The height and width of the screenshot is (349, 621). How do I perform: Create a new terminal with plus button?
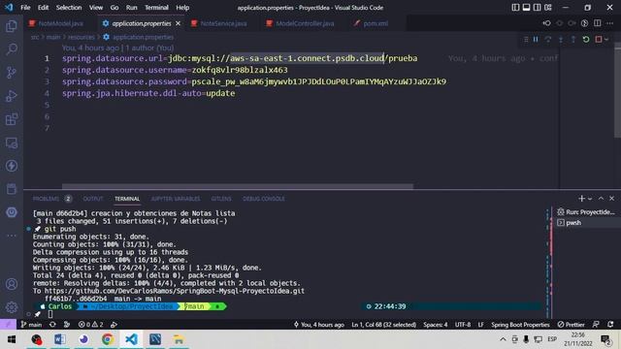tap(581, 198)
